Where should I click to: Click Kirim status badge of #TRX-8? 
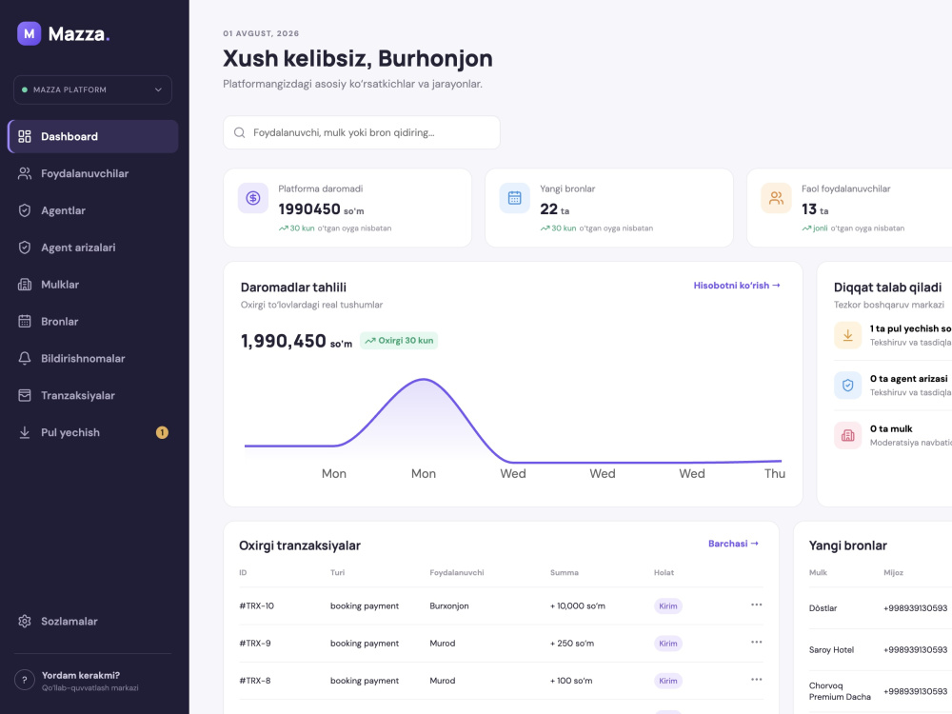tap(668, 682)
